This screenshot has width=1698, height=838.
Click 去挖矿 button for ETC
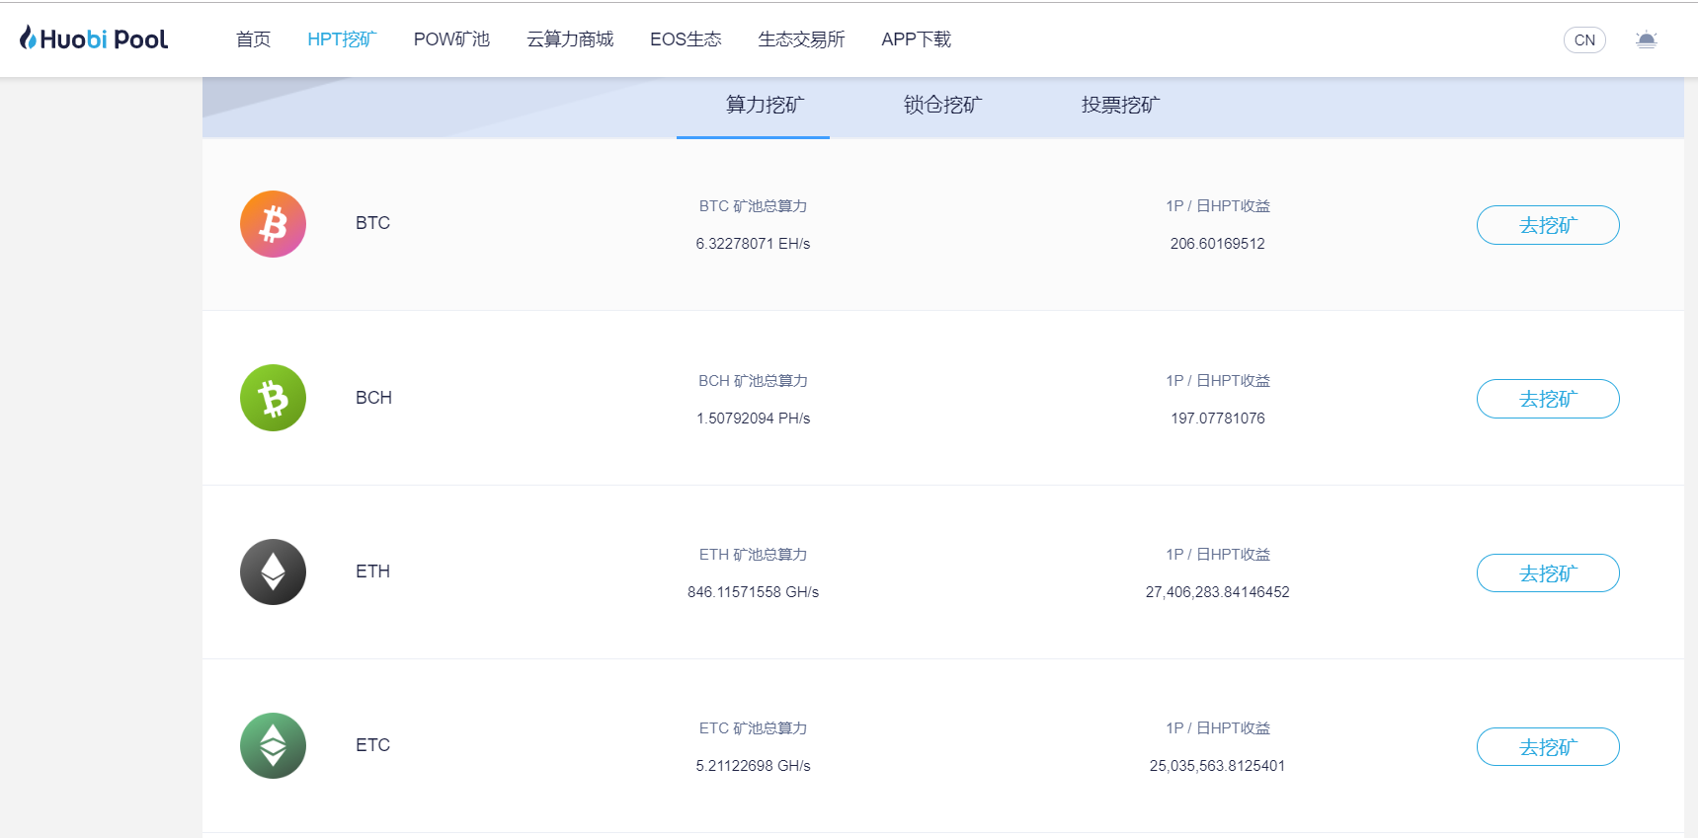[1548, 747]
